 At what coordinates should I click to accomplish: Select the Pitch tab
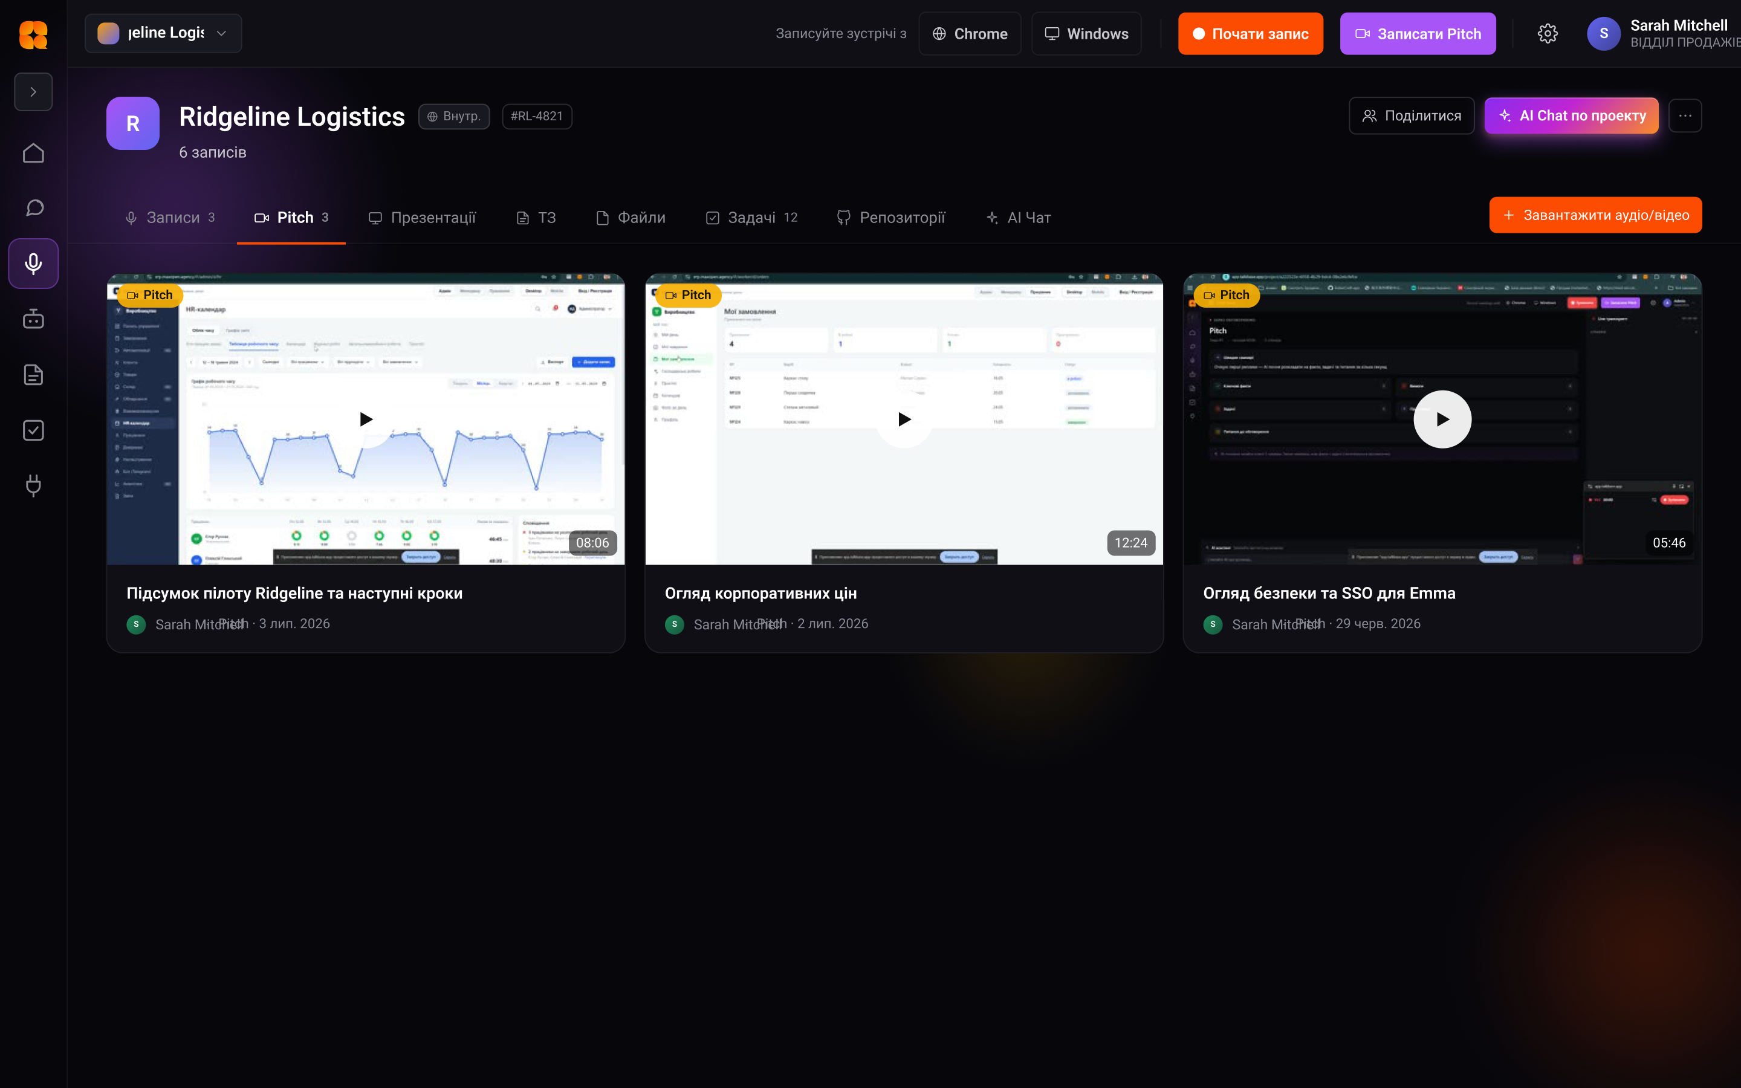291,218
